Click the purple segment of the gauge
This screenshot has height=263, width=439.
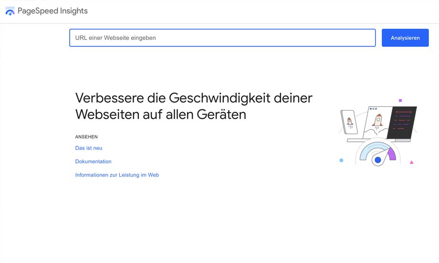tap(392, 153)
